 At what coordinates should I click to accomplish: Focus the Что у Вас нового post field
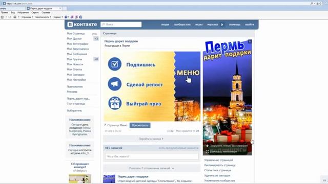click(152, 156)
